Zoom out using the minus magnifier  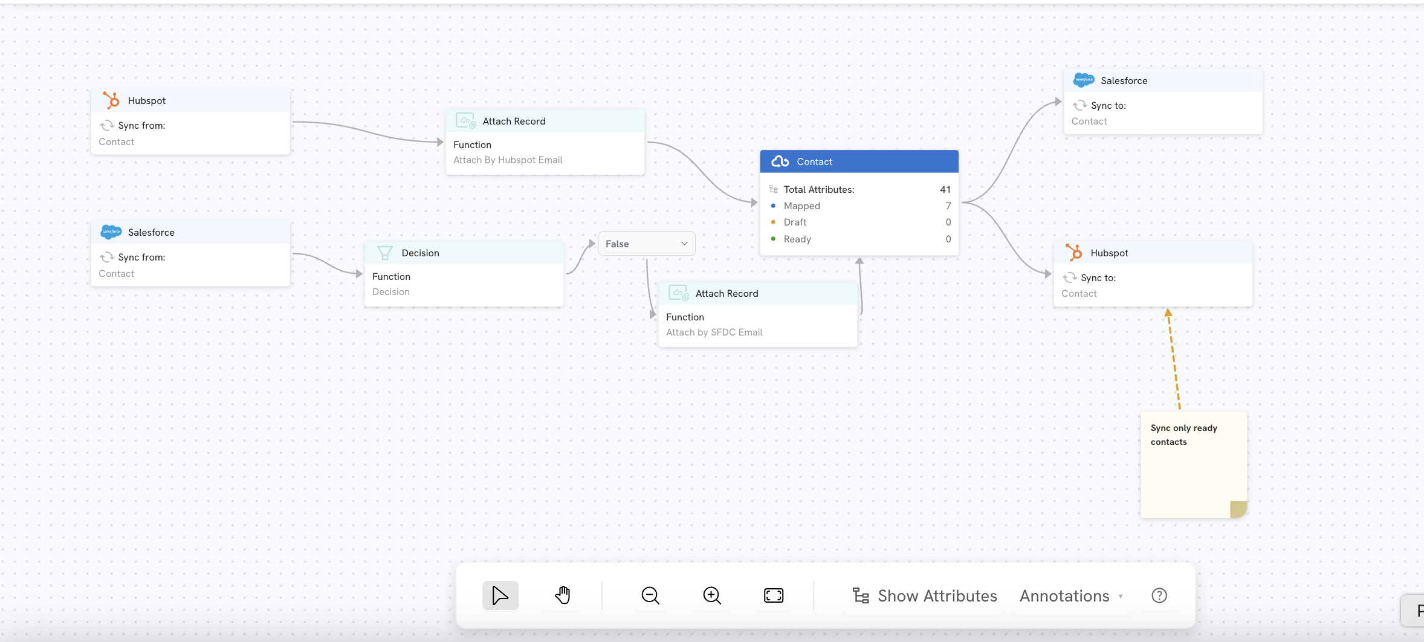(x=650, y=595)
